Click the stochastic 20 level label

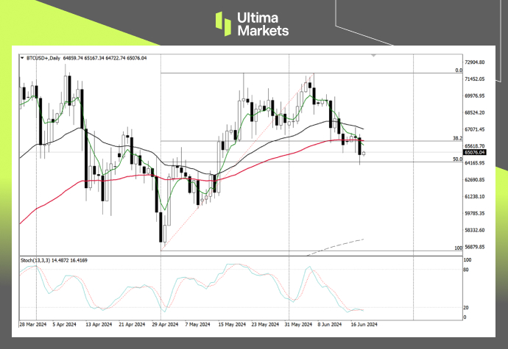(x=467, y=308)
